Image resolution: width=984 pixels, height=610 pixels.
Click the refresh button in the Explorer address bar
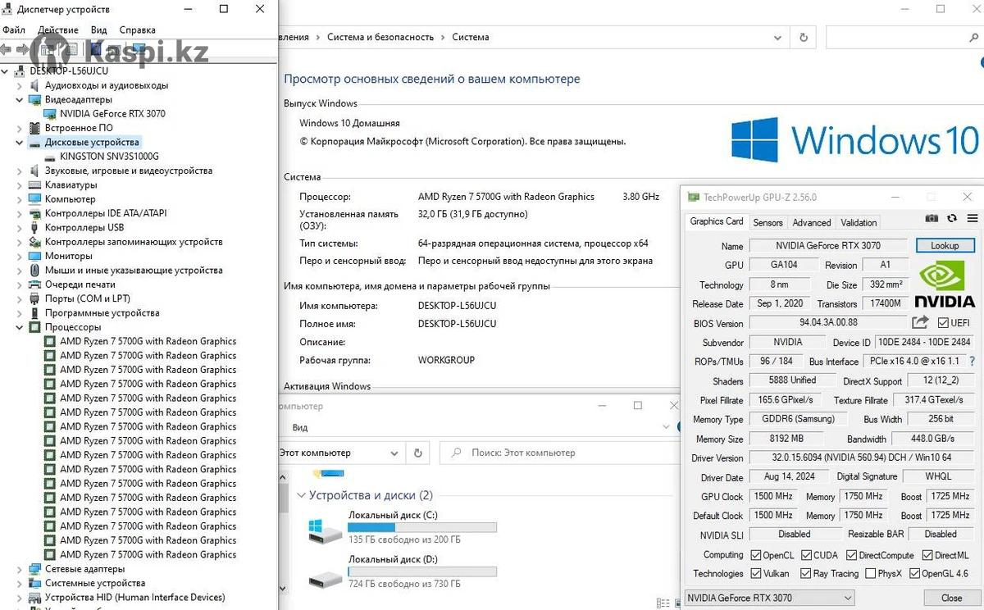[417, 453]
